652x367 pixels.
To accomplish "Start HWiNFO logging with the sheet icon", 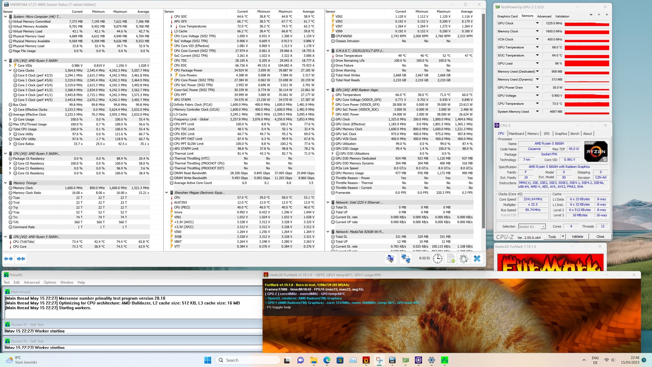I will (451, 259).
